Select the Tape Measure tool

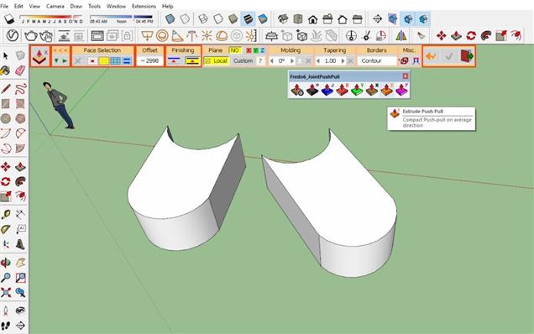(x=5, y=214)
